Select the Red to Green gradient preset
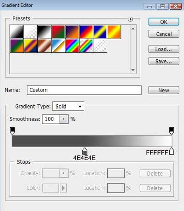Image resolution: width=184 pixels, height=211 pixels. (58, 32)
